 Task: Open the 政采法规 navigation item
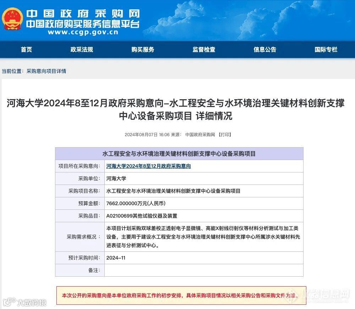pos(82,50)
